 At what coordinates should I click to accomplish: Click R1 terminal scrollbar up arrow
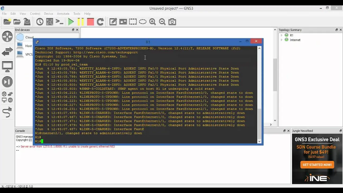click(259, 48)
